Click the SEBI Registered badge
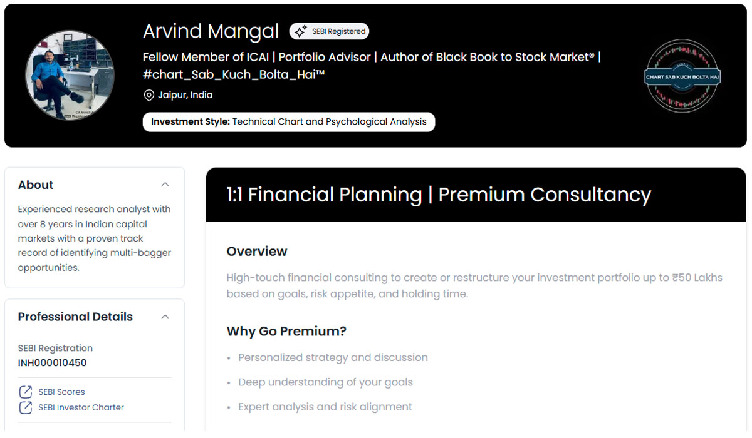This screenshot has height=438, width=752. [329, 31]
